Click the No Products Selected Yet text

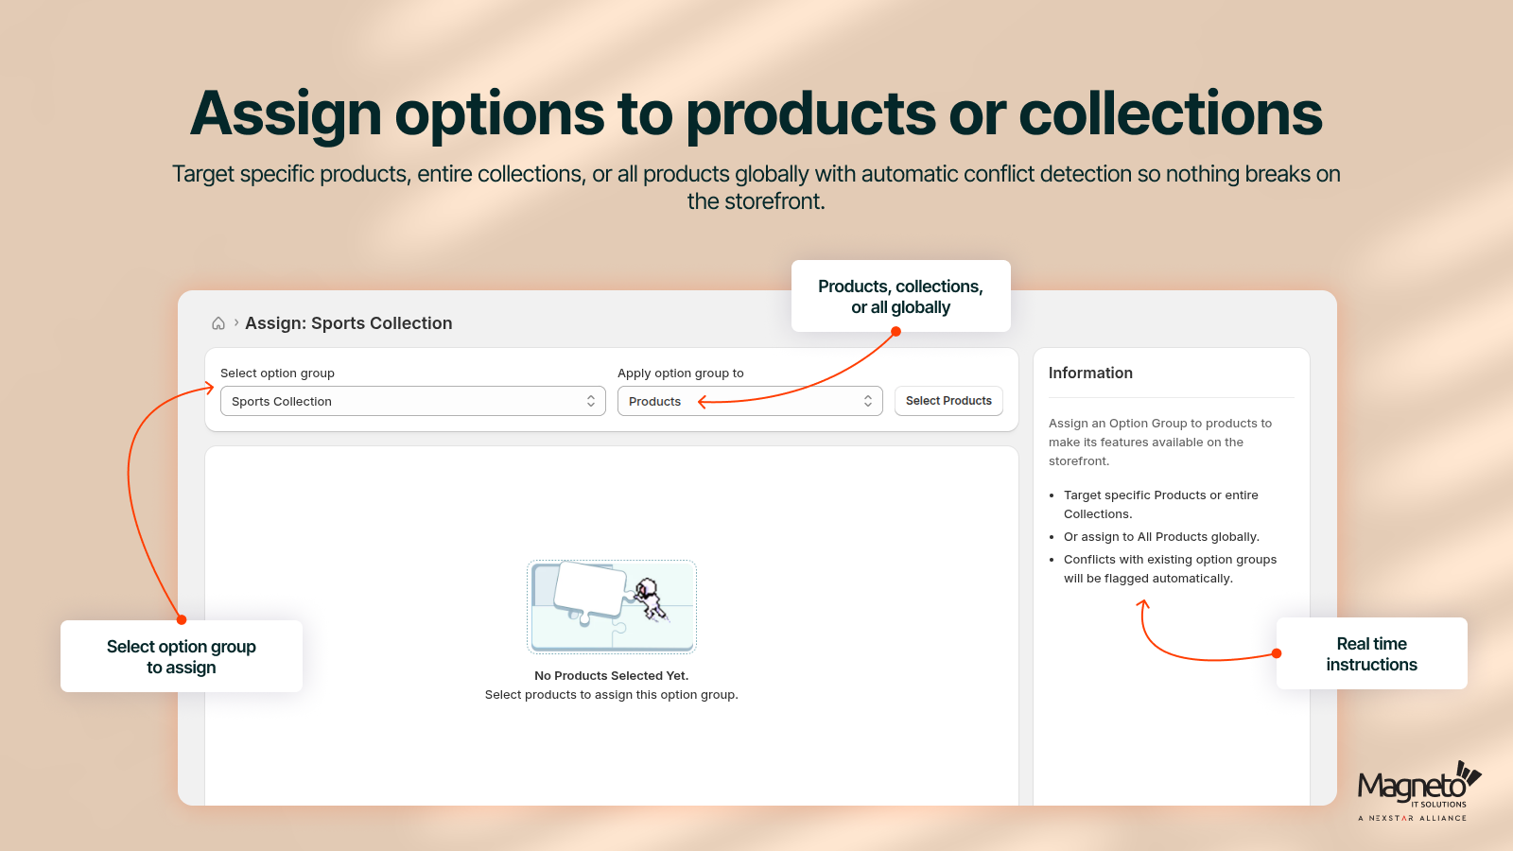point(612,675)
